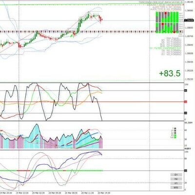
Task: Click the black square beside legend 21
Action: [175, 131]
